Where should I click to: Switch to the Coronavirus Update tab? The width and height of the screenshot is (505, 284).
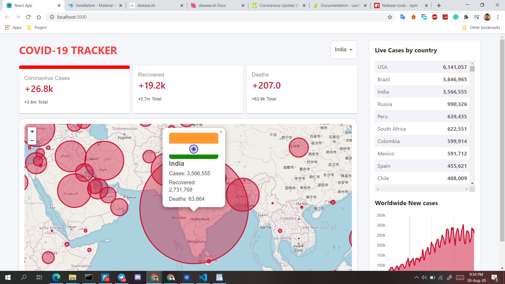coord(278,6)
